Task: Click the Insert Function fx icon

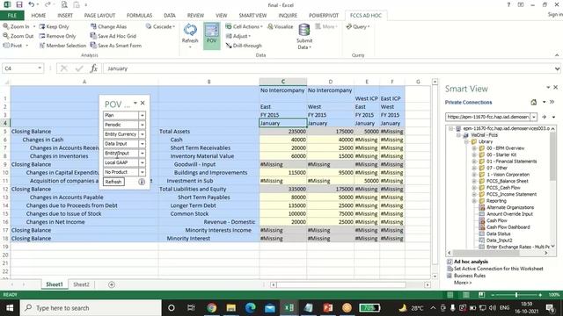Action: click(x=94, y=68)
